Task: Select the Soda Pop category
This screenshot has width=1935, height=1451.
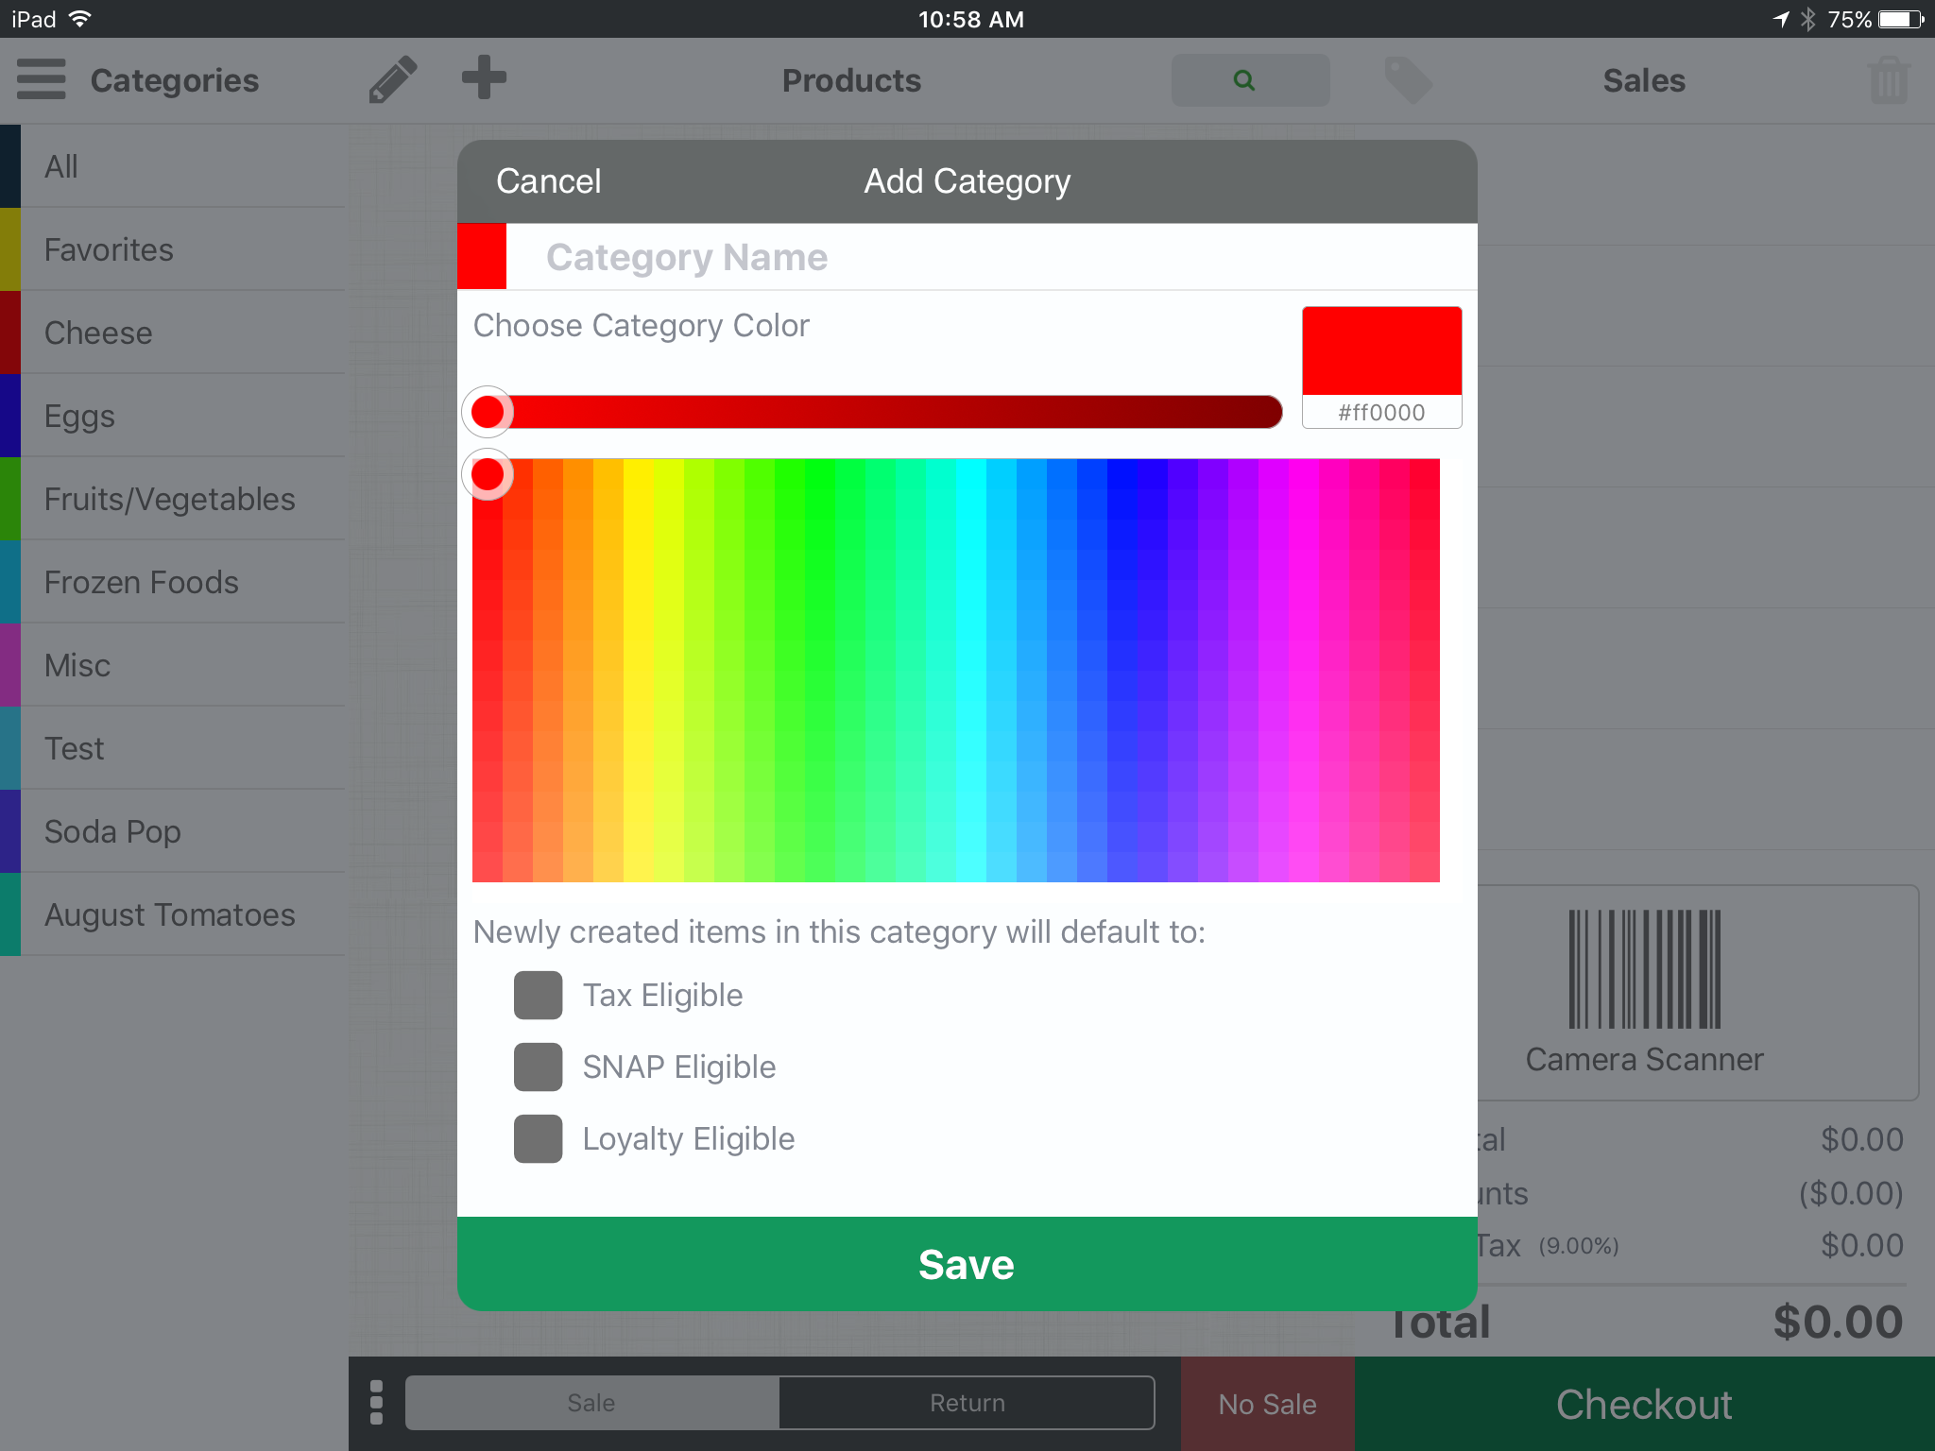Action: [173, 831]
